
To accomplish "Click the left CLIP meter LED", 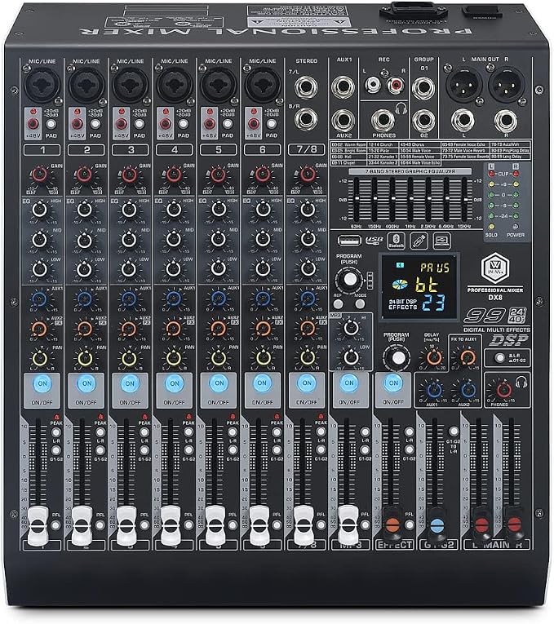I will (491, 174).
